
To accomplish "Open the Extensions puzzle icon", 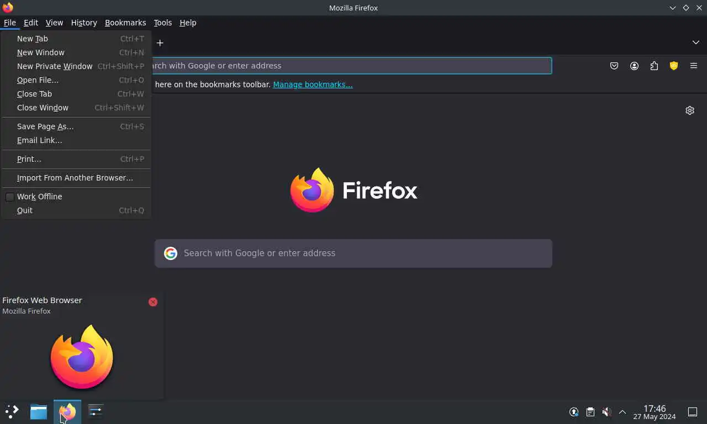I will 654,66.
